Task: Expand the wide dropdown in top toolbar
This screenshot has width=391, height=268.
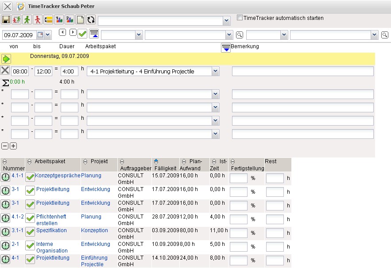Action: [x=226, y=20]
